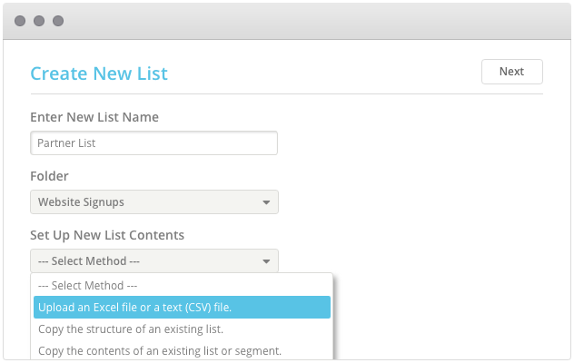This screenshot has height=363, width=574.
Task: Click the middle gray circle minimize button
Action: 40,20
